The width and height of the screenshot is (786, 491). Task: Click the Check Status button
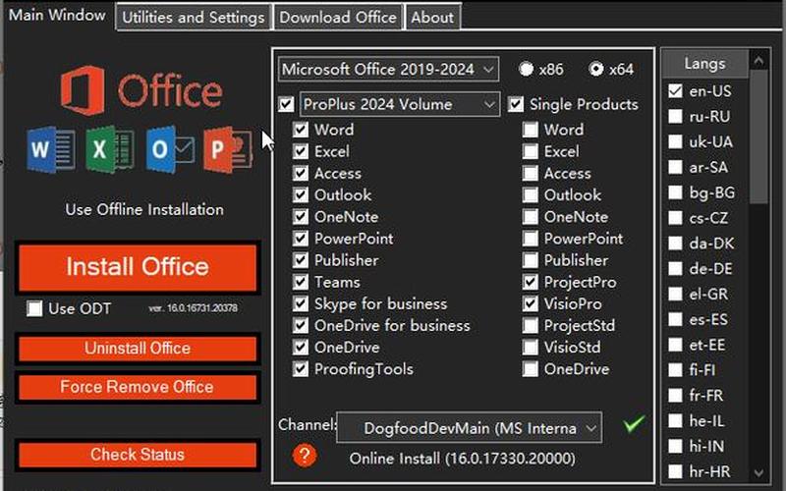pos(138,455)
